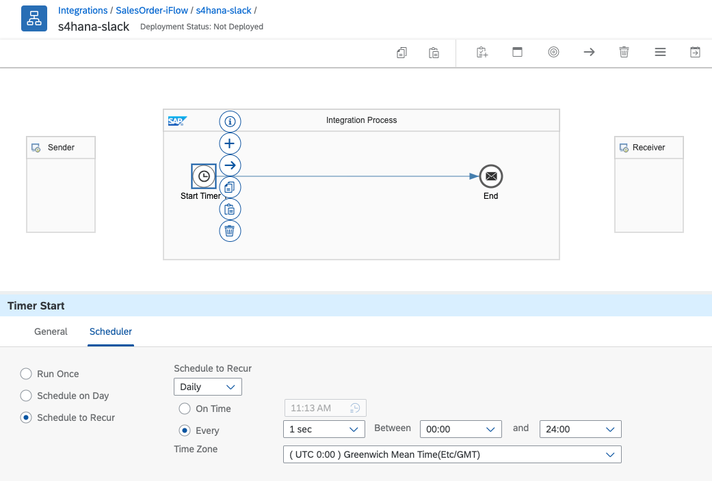Select the Start Timer clock event
The image size is (712, 481).
(204, 176)
